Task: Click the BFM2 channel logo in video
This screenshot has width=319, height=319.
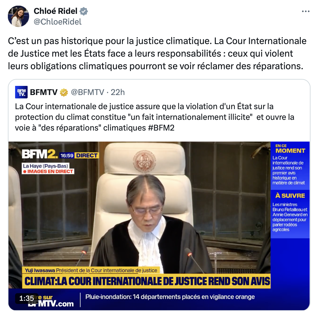Action: (x=40, y=154)
